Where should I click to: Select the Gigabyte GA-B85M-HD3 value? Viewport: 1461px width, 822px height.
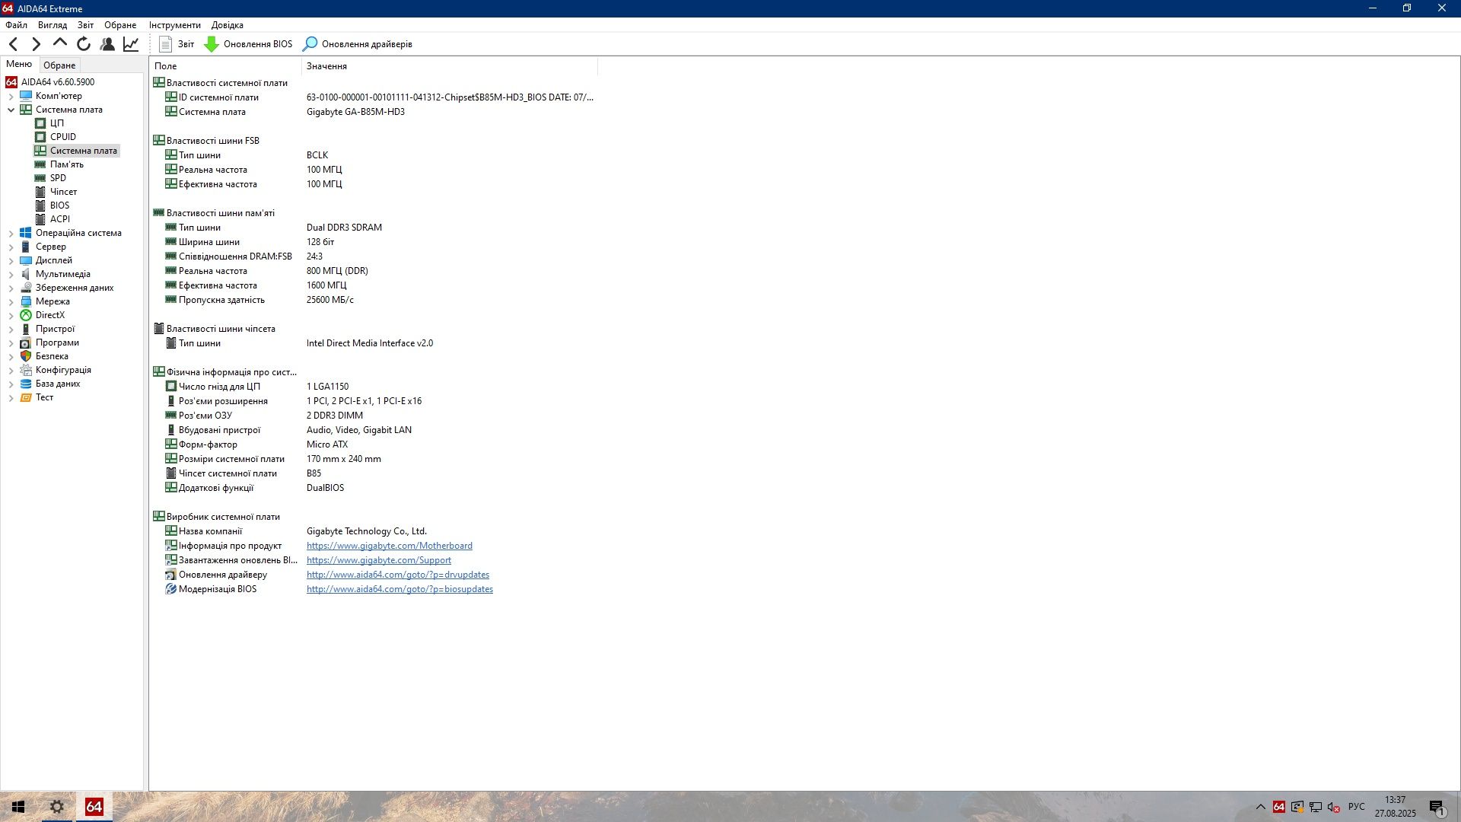coord(355,112)
